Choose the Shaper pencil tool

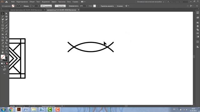pos(2,28)
